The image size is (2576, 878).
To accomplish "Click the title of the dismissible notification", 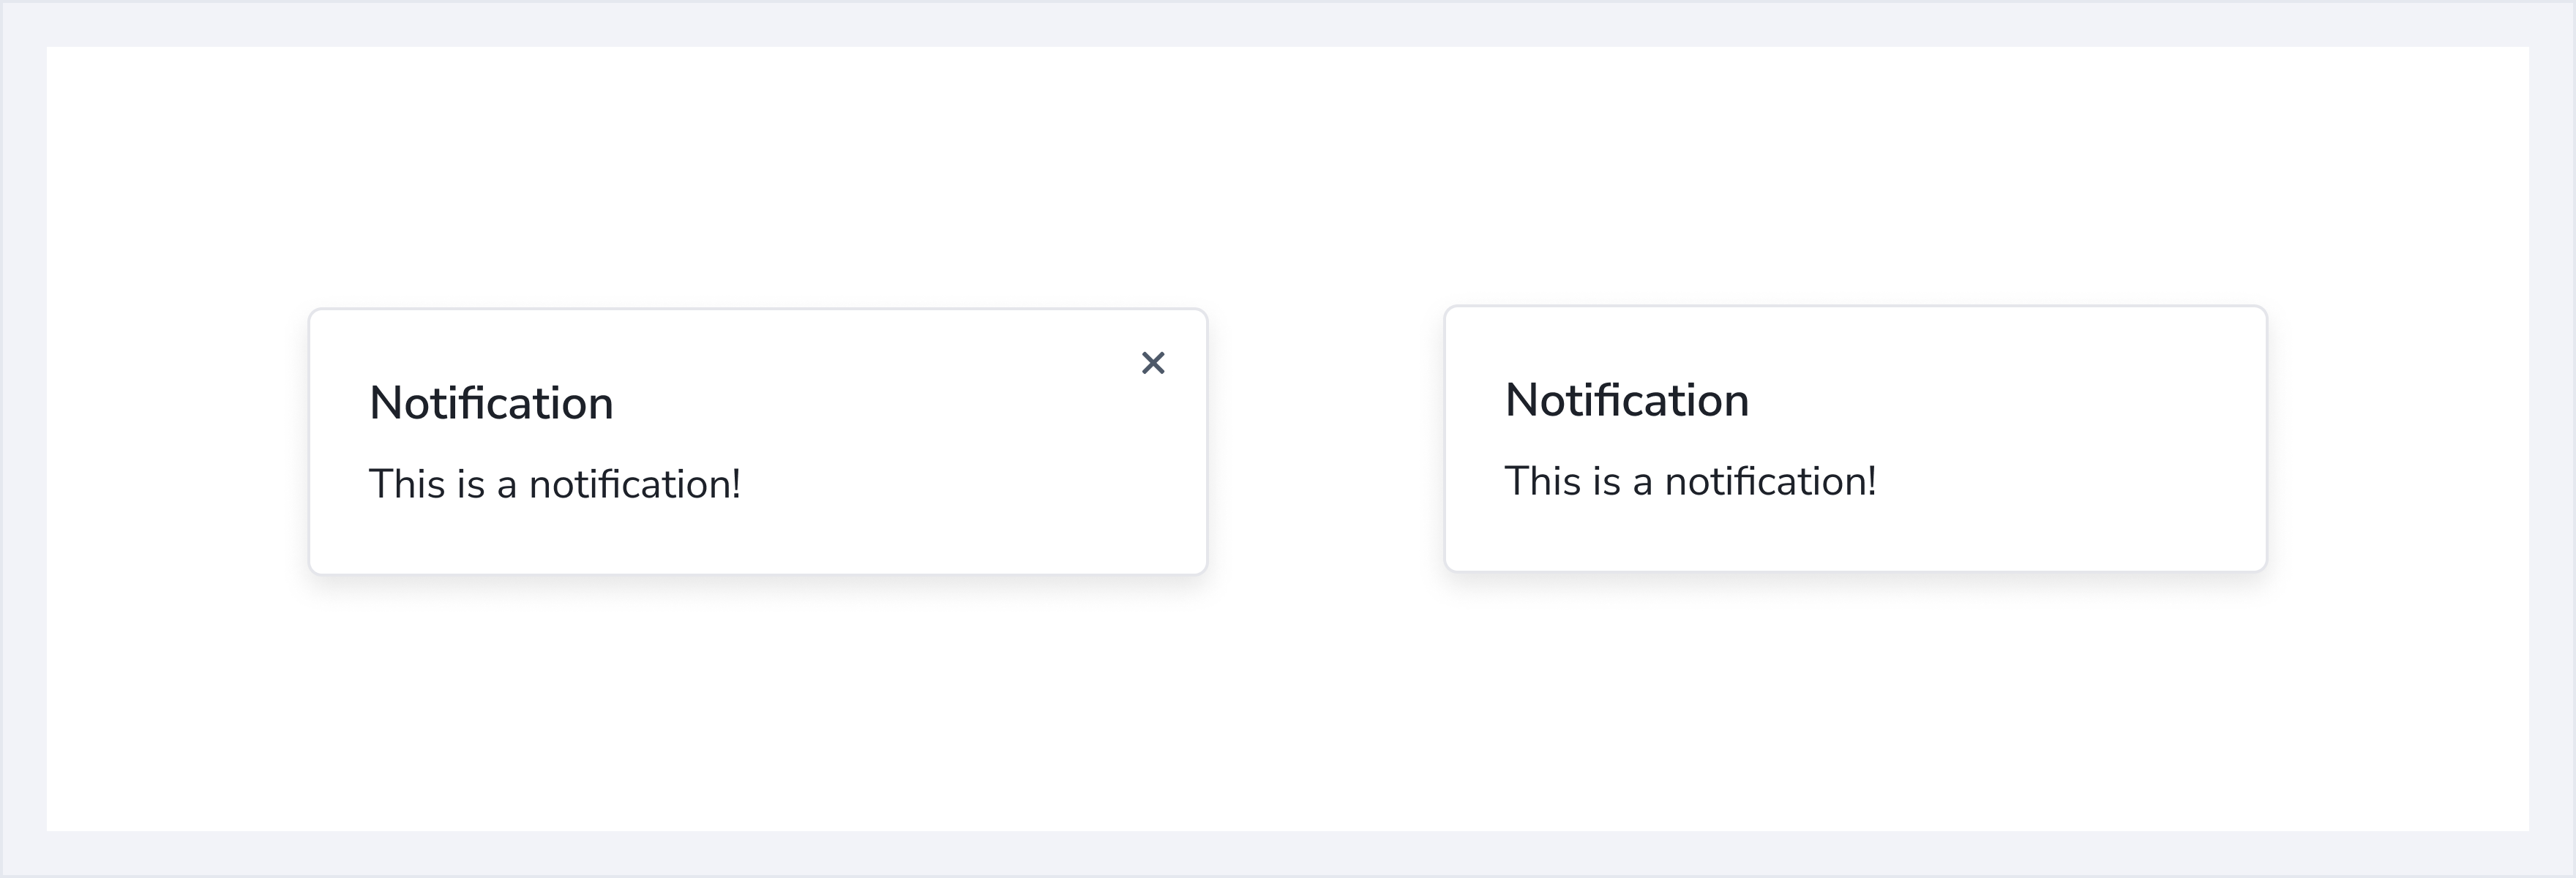I will pos(491,403).
